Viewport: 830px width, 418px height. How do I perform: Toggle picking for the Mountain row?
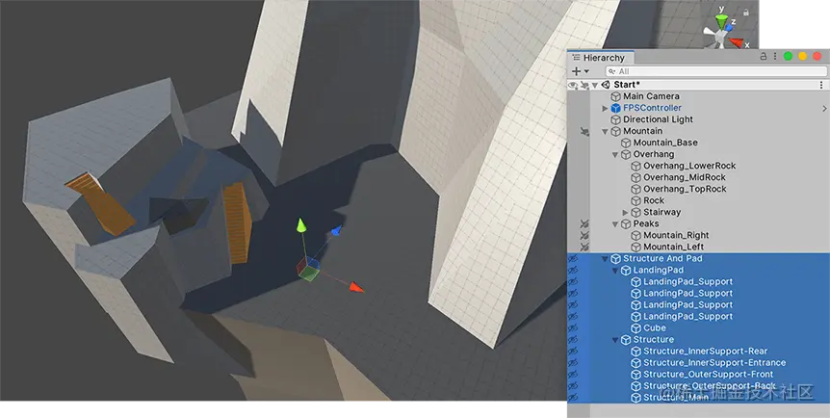[584, 131]
